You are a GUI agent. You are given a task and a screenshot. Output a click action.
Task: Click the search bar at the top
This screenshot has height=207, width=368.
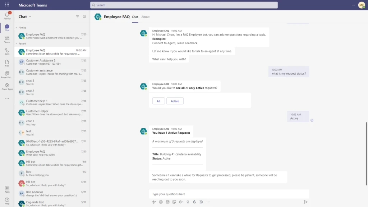point(184,5)
